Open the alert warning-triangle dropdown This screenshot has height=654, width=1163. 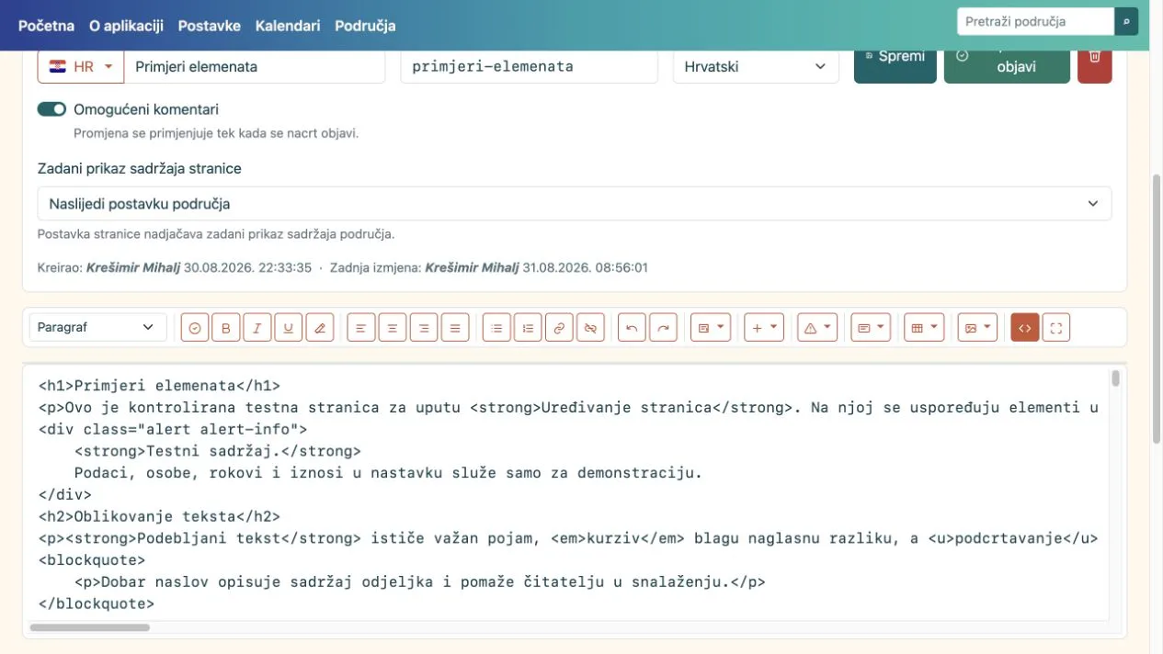coord(817,328)
